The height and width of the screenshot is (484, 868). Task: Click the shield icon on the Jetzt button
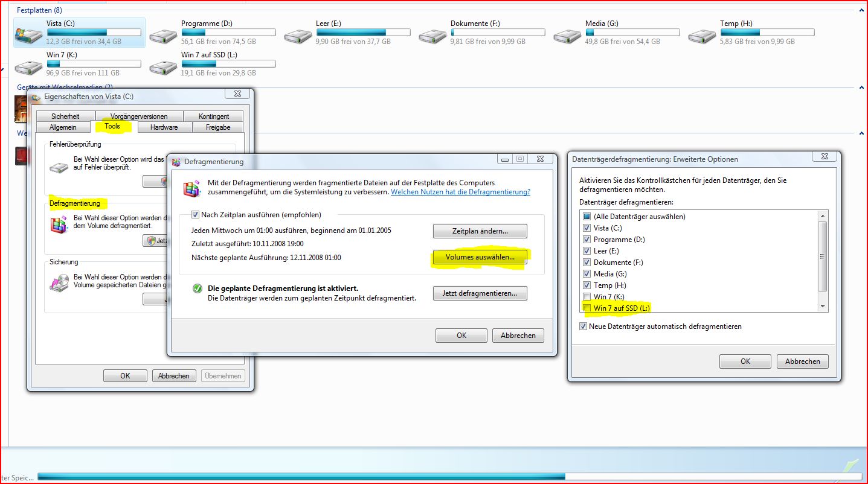pos(152,240)
